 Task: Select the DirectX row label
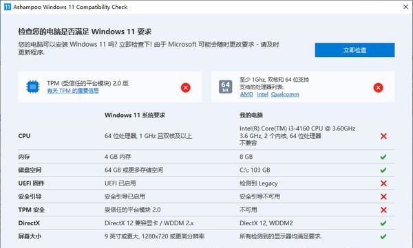click(29, 223)
